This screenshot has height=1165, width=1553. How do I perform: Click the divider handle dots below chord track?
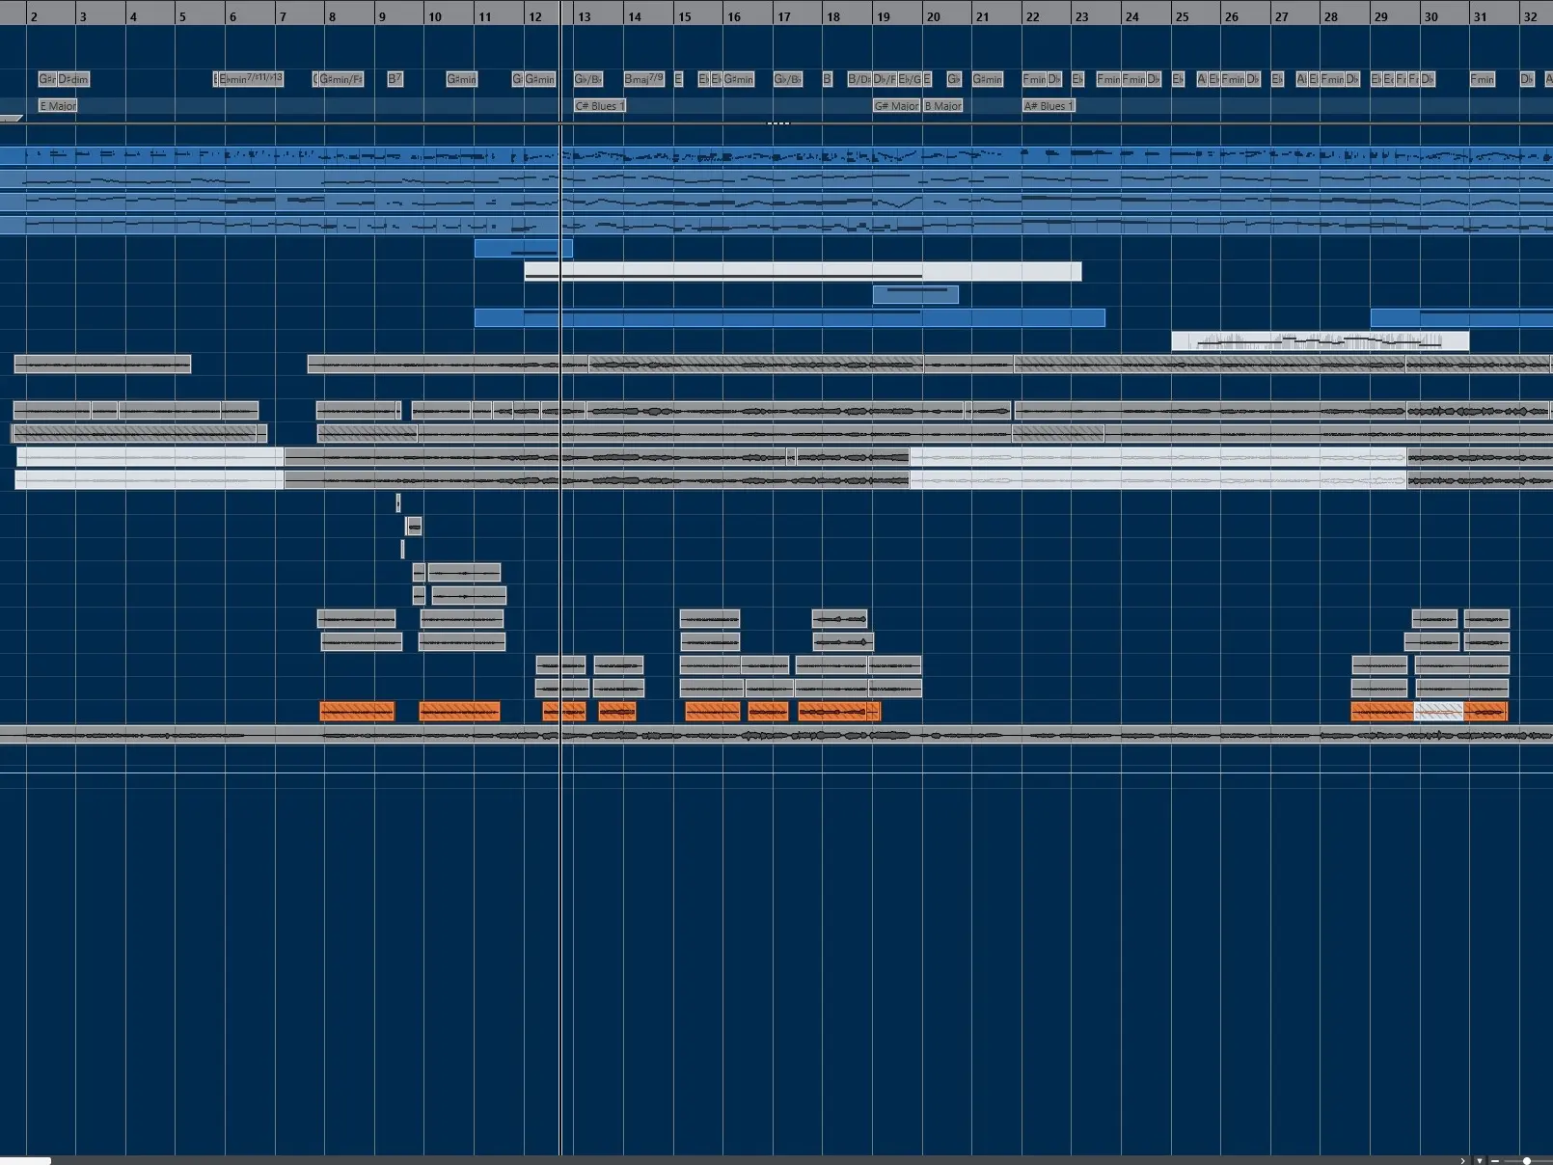[777, 123]
